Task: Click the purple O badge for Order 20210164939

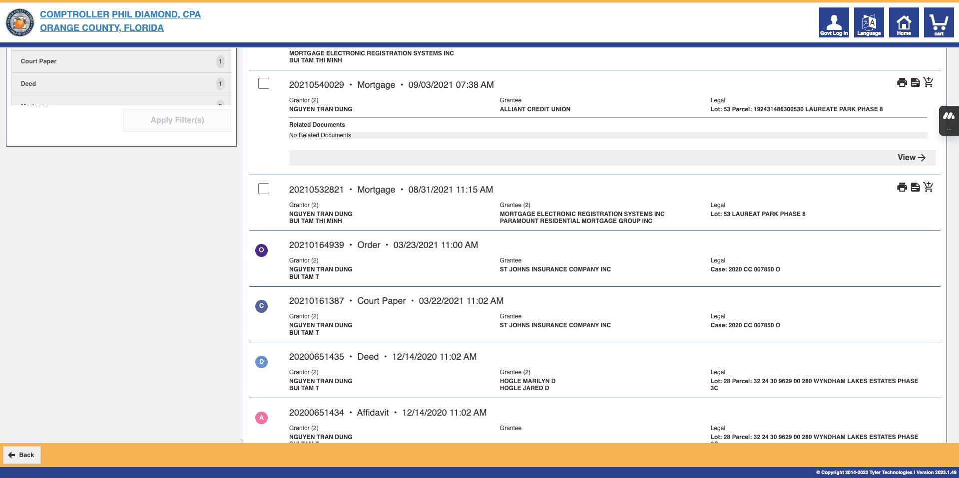Action: pyautogui.click(x=261, y=250)
